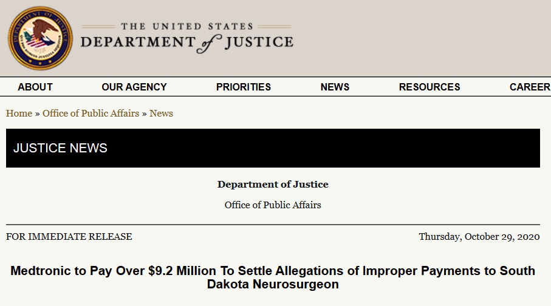Image resolution: width=551 pixels, height=306 pixels.
Task: Open the ABOUT menu
Action: coord(35,87)
